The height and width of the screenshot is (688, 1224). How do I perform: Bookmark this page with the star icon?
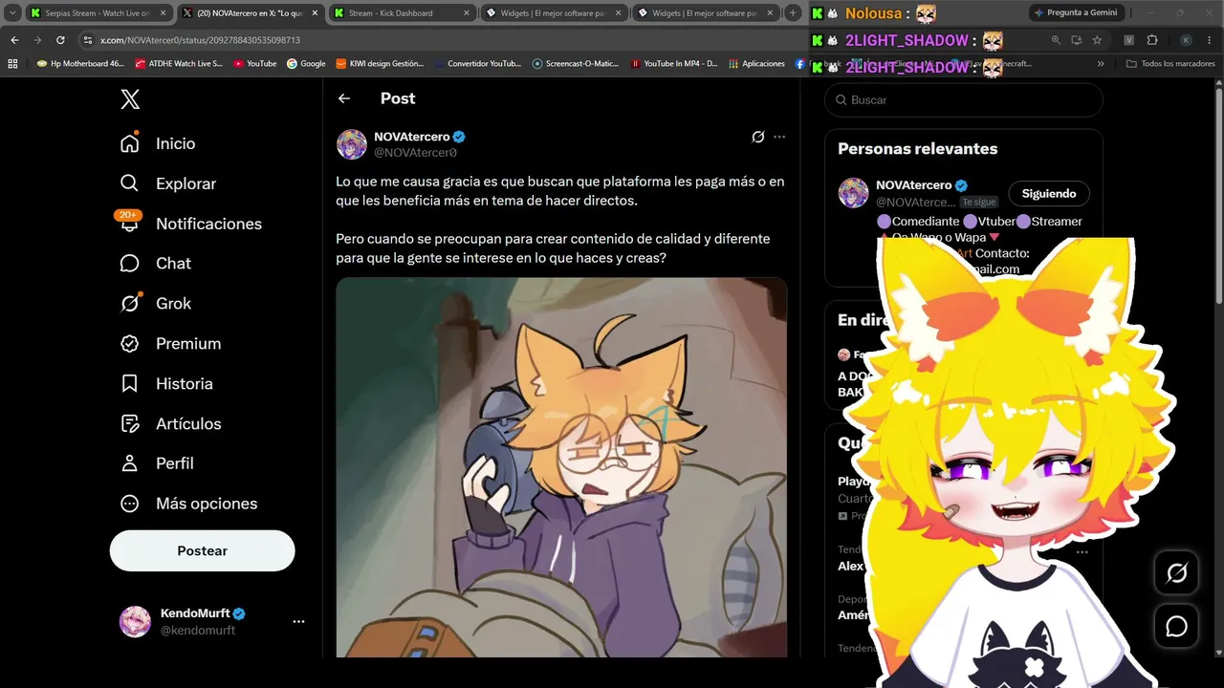click(1097, 40)
